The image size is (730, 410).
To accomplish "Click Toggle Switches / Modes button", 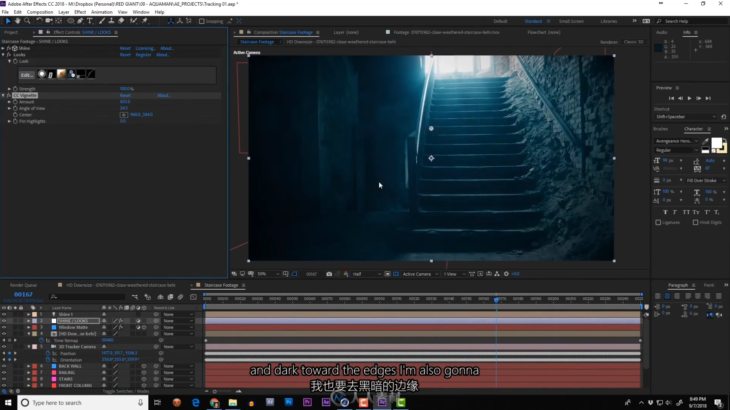I will point(126,391).
